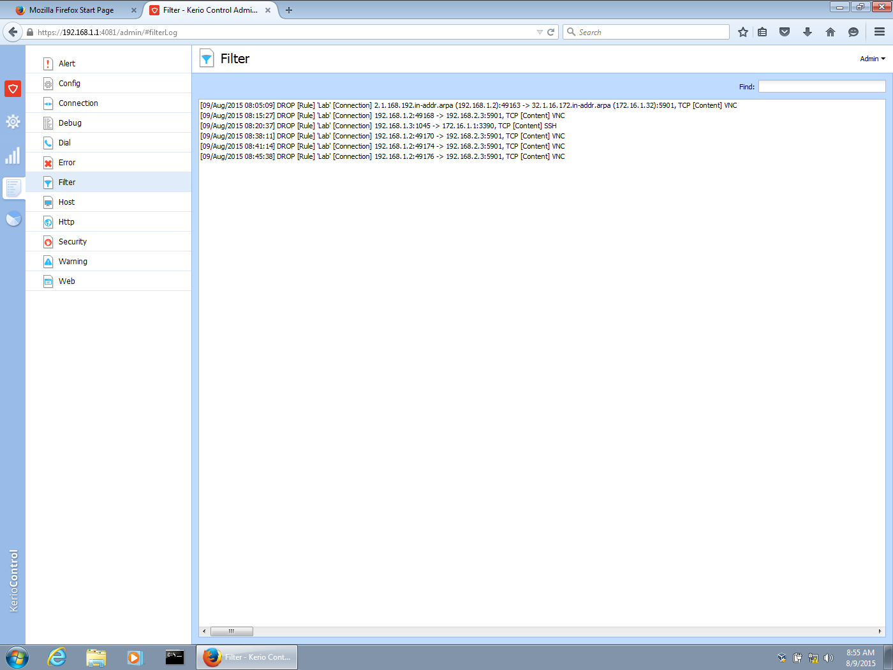Select the Config log entry
893x670 pixels.
[108, 84]
